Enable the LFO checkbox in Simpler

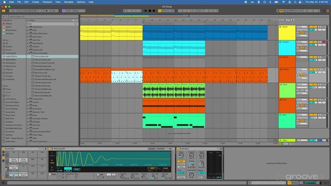tap(98, 175)
